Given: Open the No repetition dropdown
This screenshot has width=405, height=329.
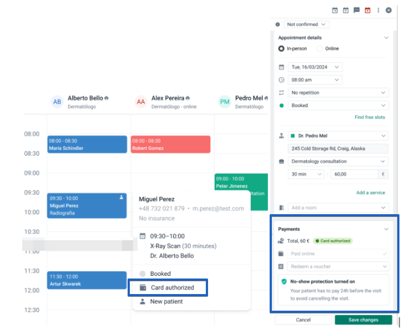Looking at the screenshot, I should point(338,93).
